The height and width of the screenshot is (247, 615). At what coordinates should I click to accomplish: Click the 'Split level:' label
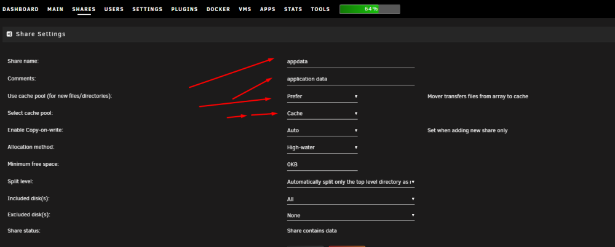click(20, 181)
